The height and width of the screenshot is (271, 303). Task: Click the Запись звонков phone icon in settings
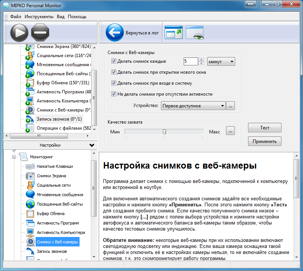pos(30,251)
